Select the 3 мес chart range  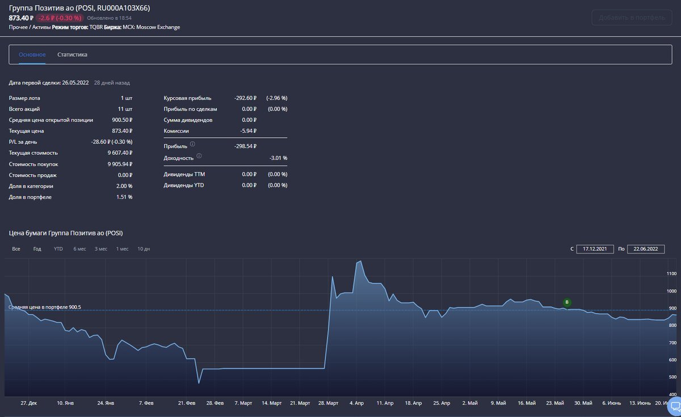click(x=101, y=249)
